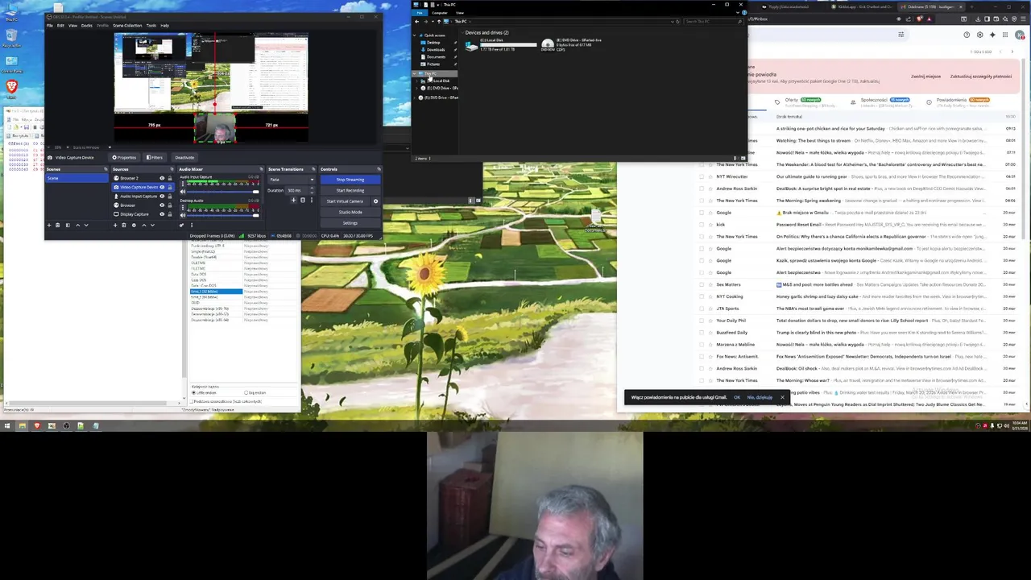Refresh the This PC view in File Explorer
The height and width of the screenshot is (580, 1031).
pos(677,22)
